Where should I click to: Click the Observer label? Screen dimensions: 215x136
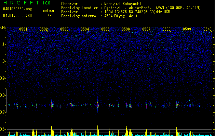(69, 4)
